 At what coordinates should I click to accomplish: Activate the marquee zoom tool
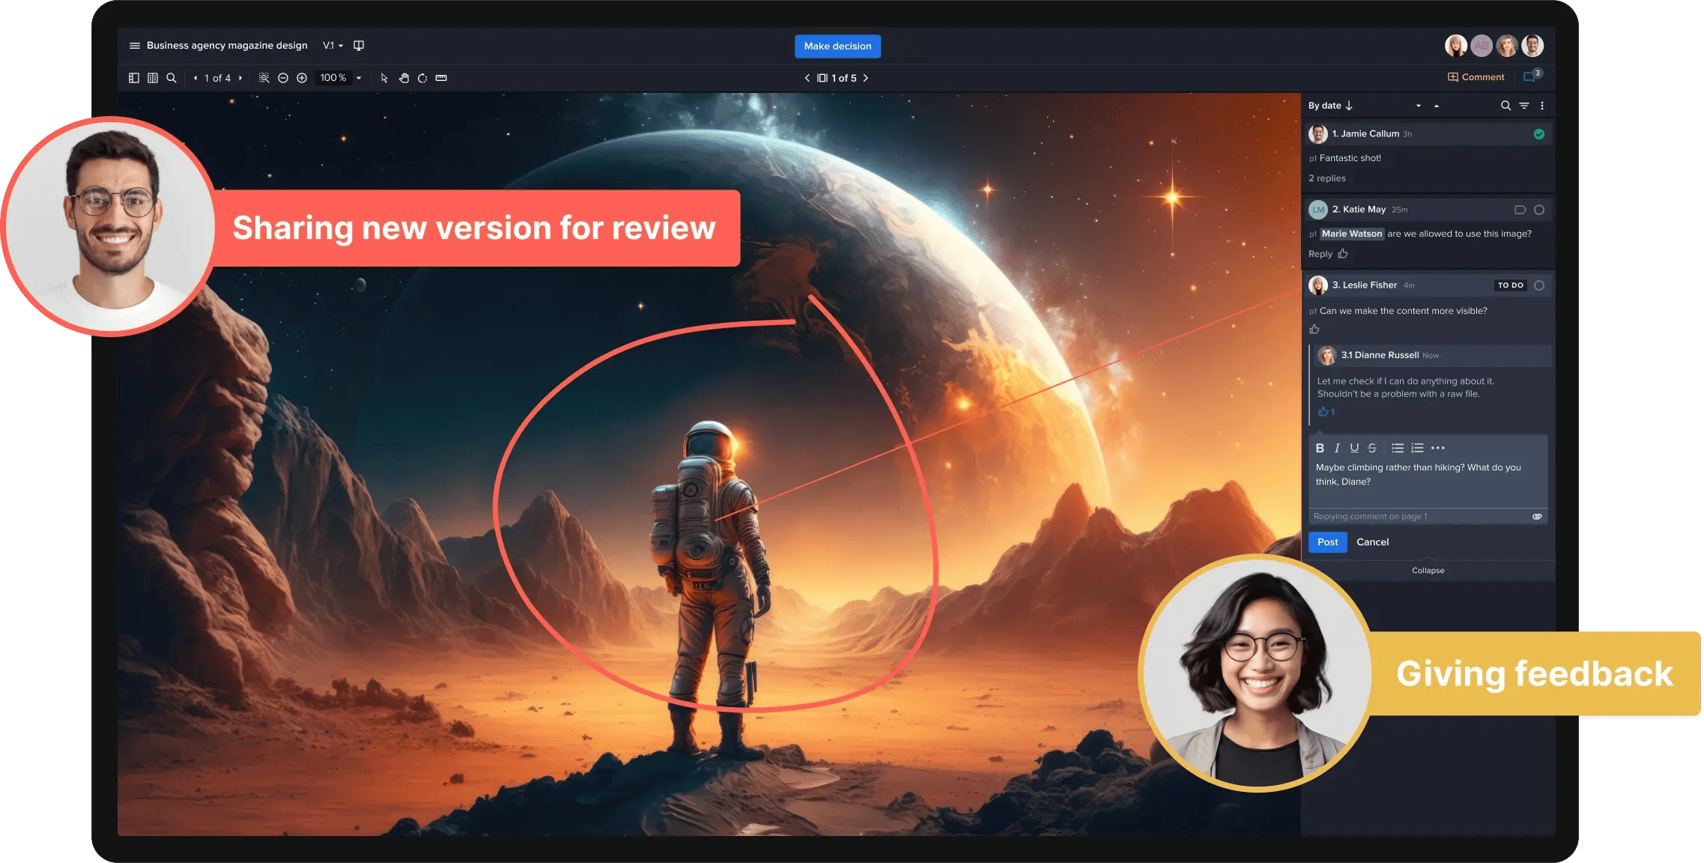tap(264, 78)
